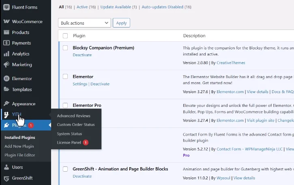Viewport: 294px width, 185px height.
Task: Click the Products box icon
Action: (x=6, y=32)
